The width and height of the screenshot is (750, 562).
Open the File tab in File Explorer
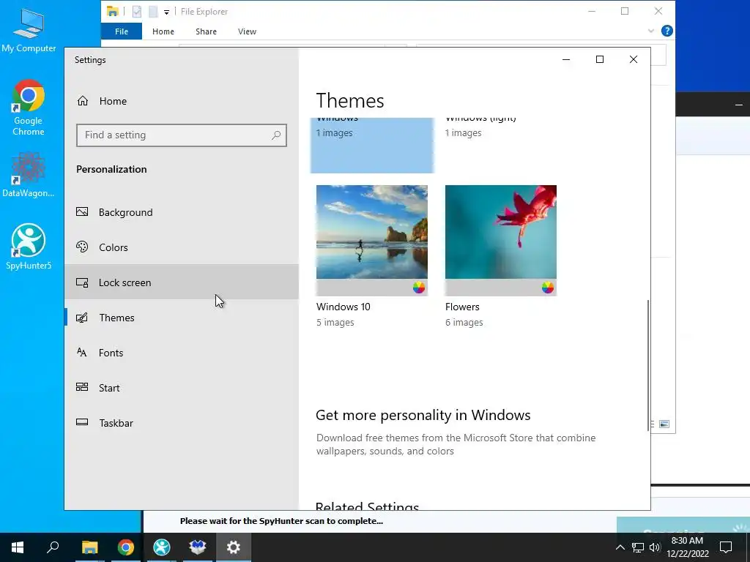click(122, 31)
